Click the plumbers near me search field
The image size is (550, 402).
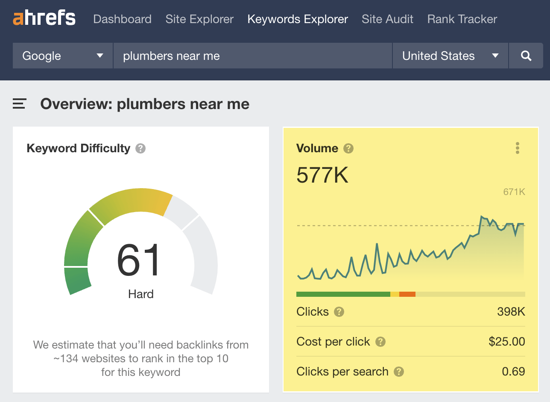tap(252, 56)
